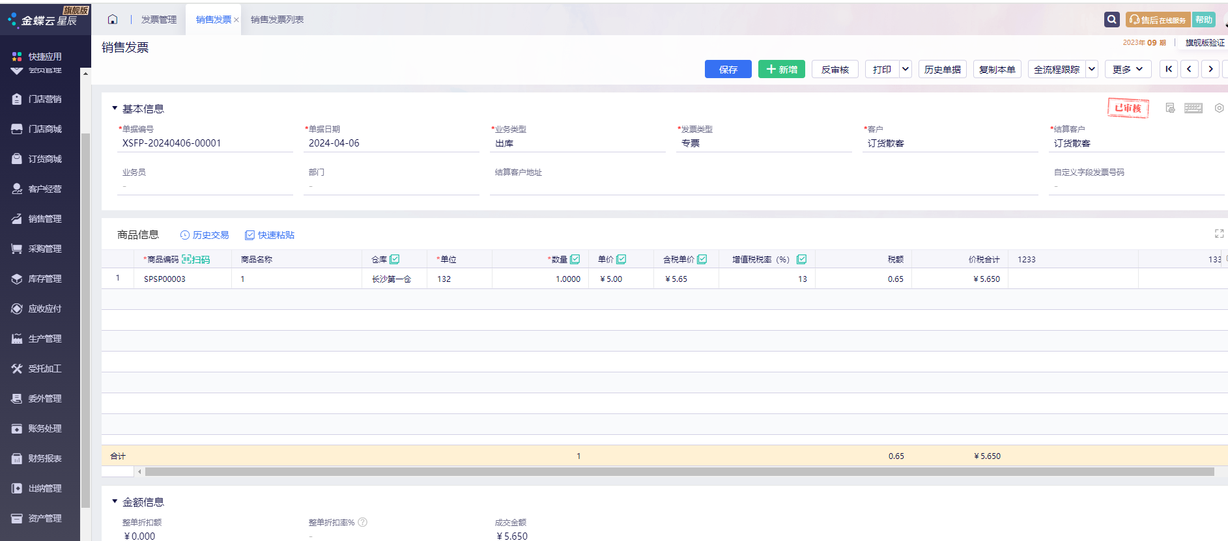This screenshot has height=541, width=1228.
Task: Open the 全流程跟踪 dropdown arrow
Action: coord(1092,69)
